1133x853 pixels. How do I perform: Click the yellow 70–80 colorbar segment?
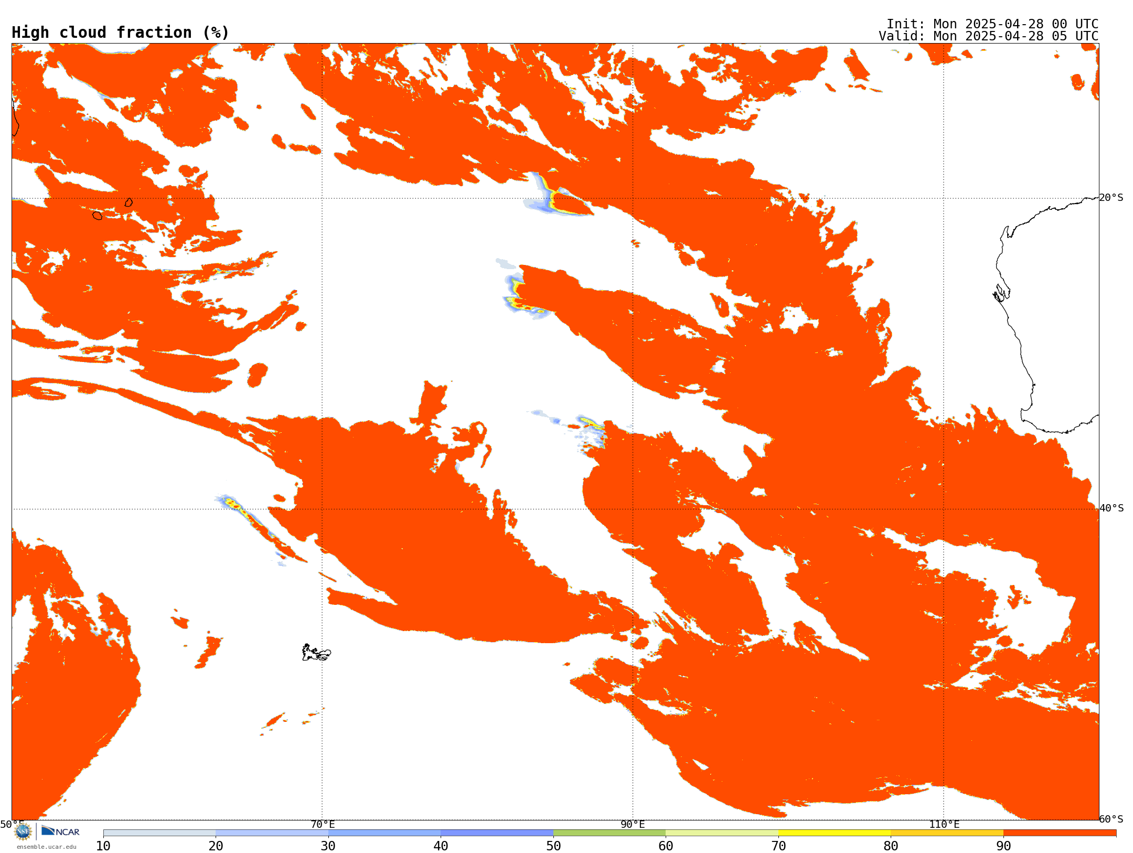[835, 833]
